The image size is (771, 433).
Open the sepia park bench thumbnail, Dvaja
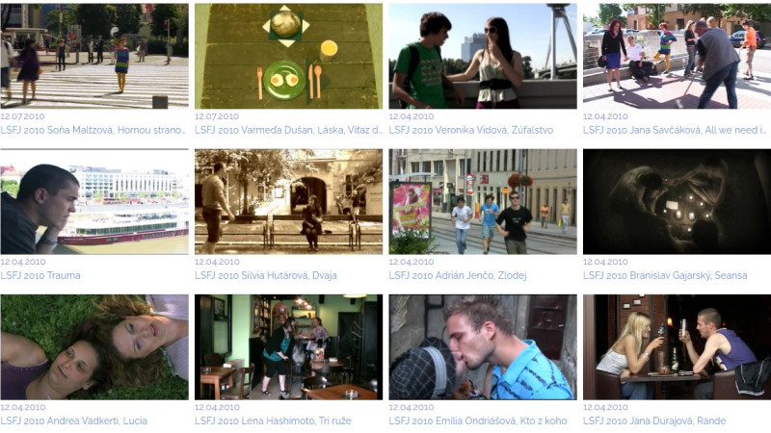pos(288,202)
